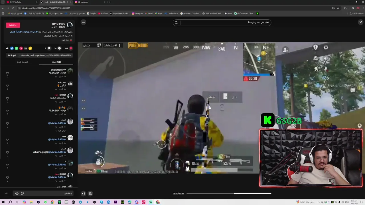Image resolution: width=365 pixels, height=205 pixels.
Task: Expand 'view 1 reply' under comment
Action: 61,131
